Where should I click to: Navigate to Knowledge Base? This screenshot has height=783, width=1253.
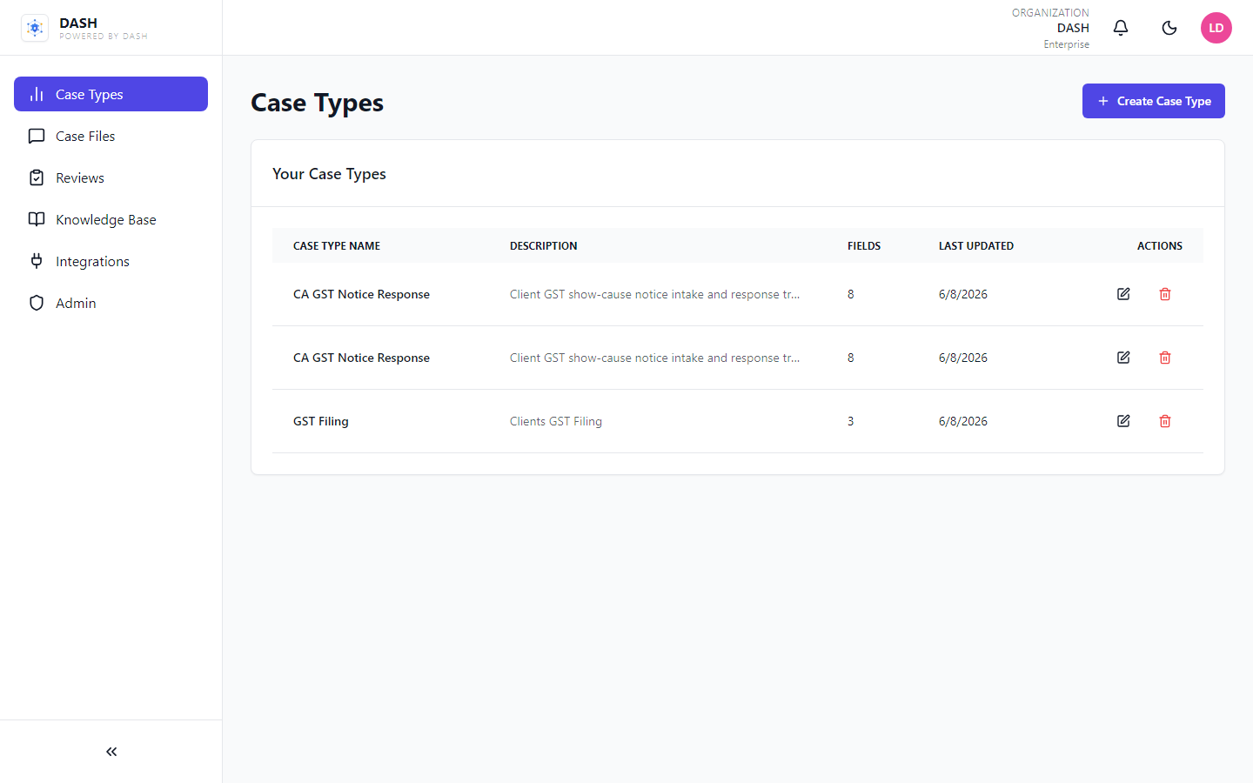tap(111, 219)
